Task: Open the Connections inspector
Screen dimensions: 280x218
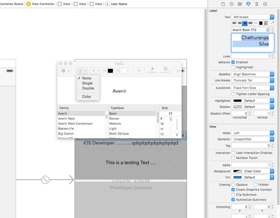Action: 265,4
